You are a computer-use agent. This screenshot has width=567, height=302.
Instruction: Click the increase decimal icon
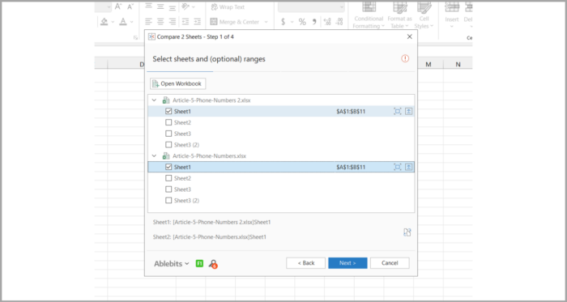pyautogui.click(x=327, y=22)
